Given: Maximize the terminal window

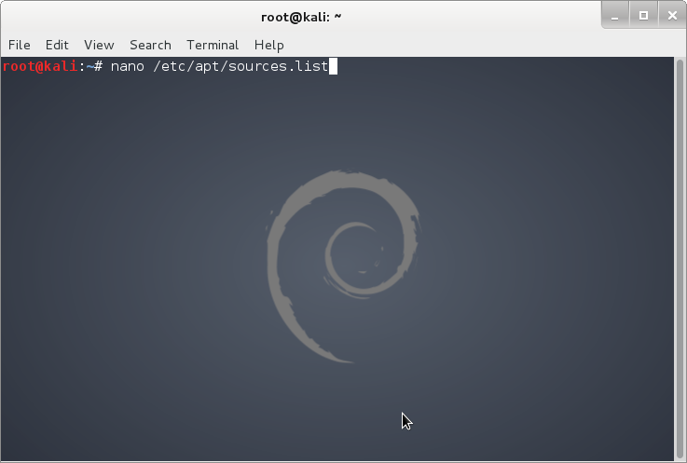Looking at the screenshot, I should 643,15.
